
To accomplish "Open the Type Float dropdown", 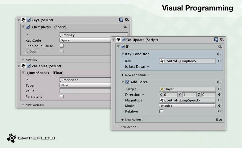I will [85, 85].
